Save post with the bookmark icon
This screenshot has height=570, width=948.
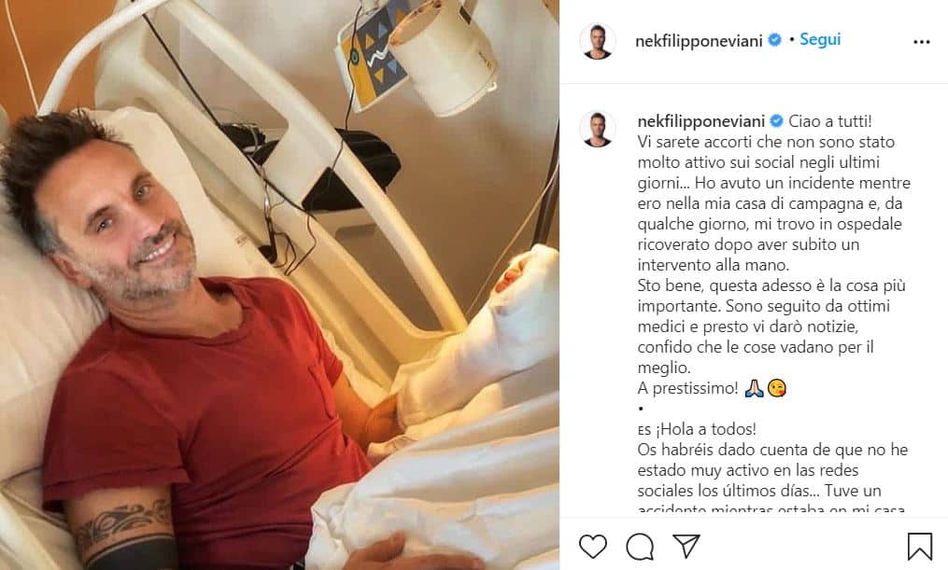tap(920, 547)
